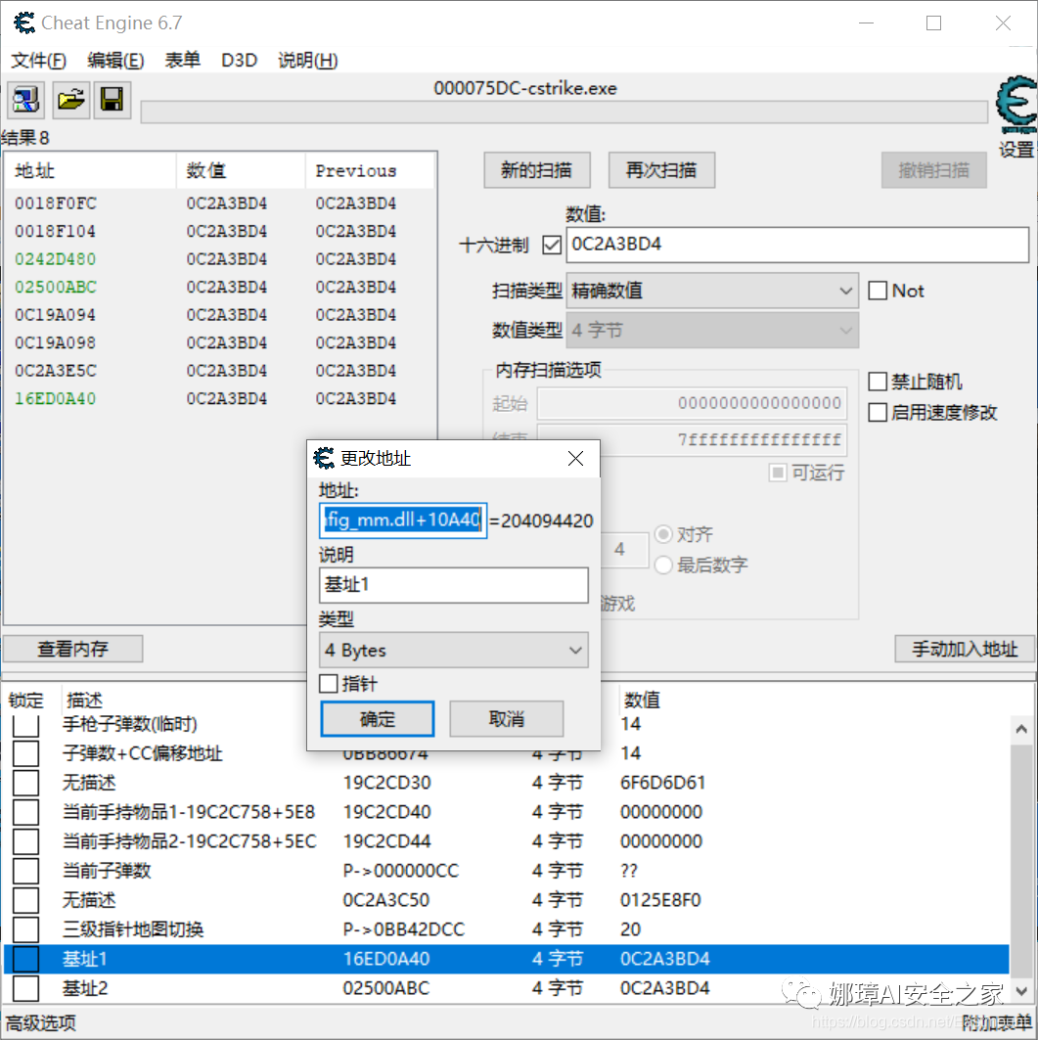Select result address 0242D480
The width and height of the screenshot is (1038, 1040).
pos(56,259)
